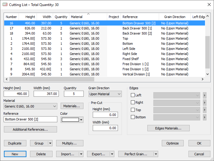The height and width of the screenshot is (161, 214).
Task: Open the Color dropdown arrow
Action: coord(81,120)
